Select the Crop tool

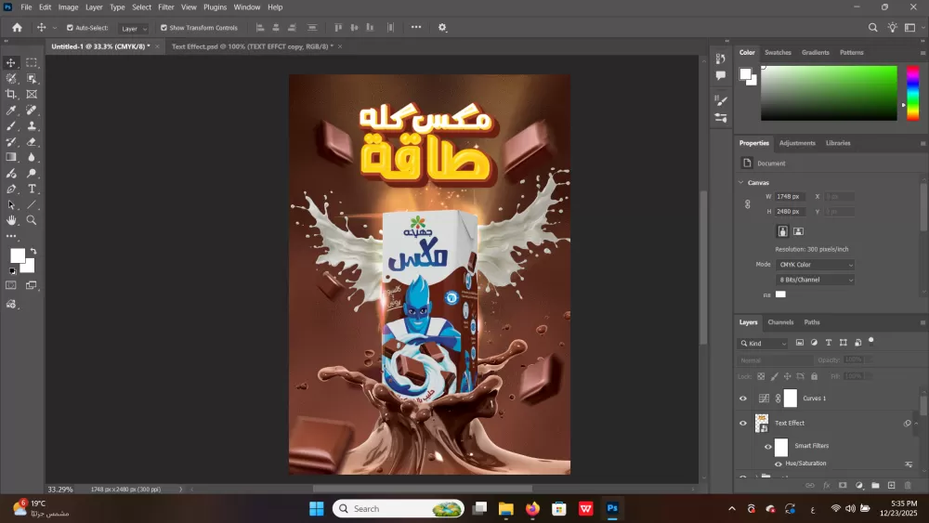(x=10, y=94)
